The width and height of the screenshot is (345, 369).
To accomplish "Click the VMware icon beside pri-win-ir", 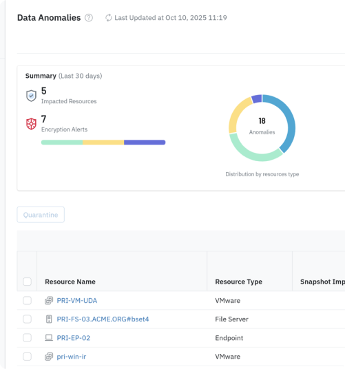I will pyautogui.click(x=49, y=357).
